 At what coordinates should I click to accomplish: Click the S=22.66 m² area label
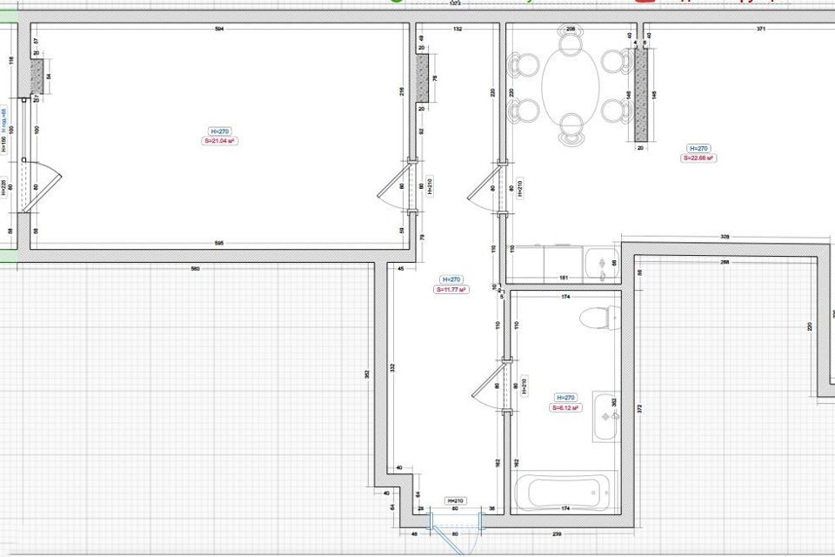(698, 158)
